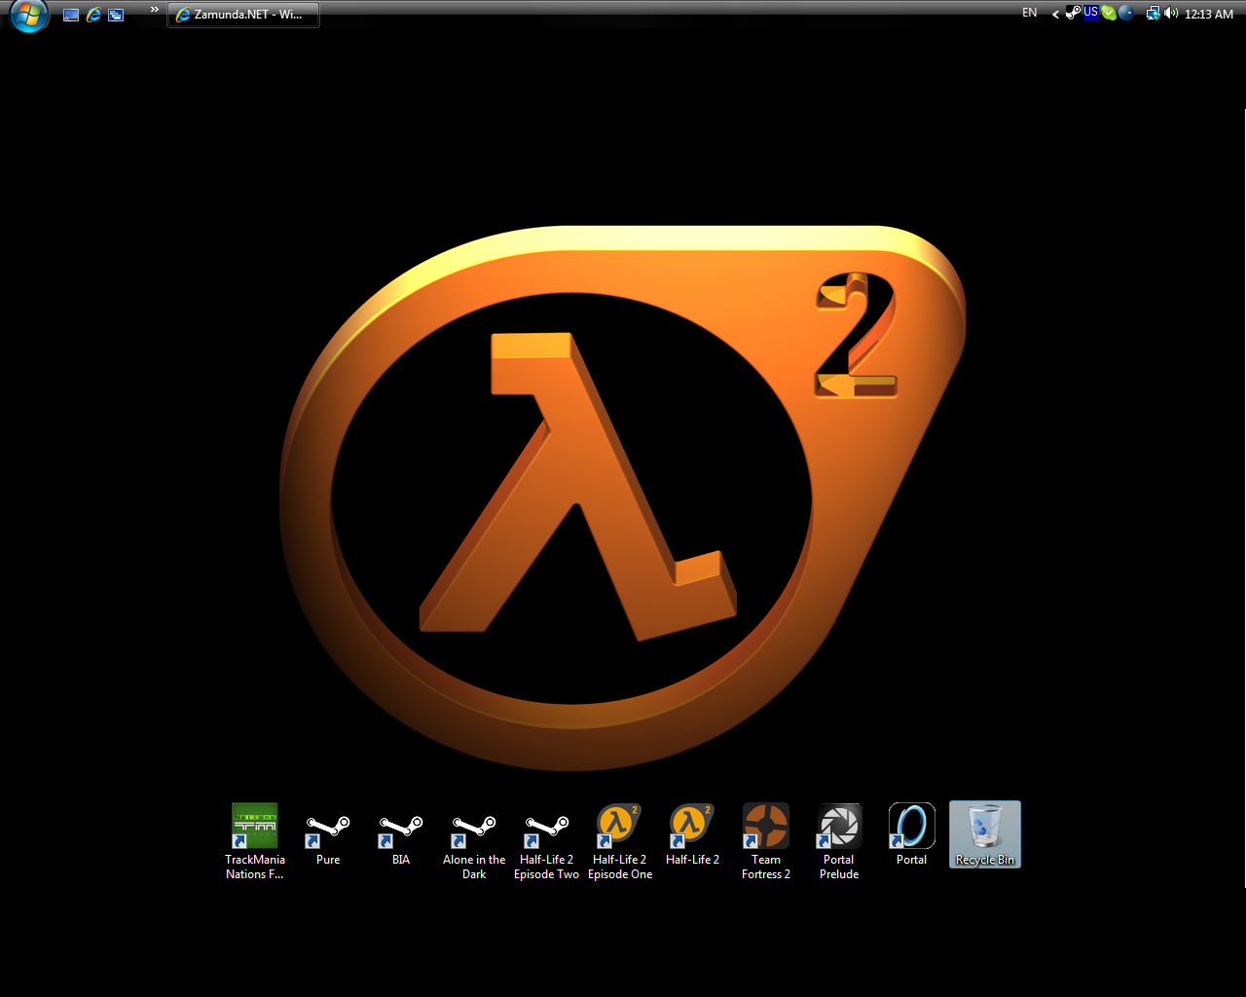Click green checkmark Skype tray icon
Image resolution: width=1246 pixels, height=997 pixels.
click(x=1109, y=13)
